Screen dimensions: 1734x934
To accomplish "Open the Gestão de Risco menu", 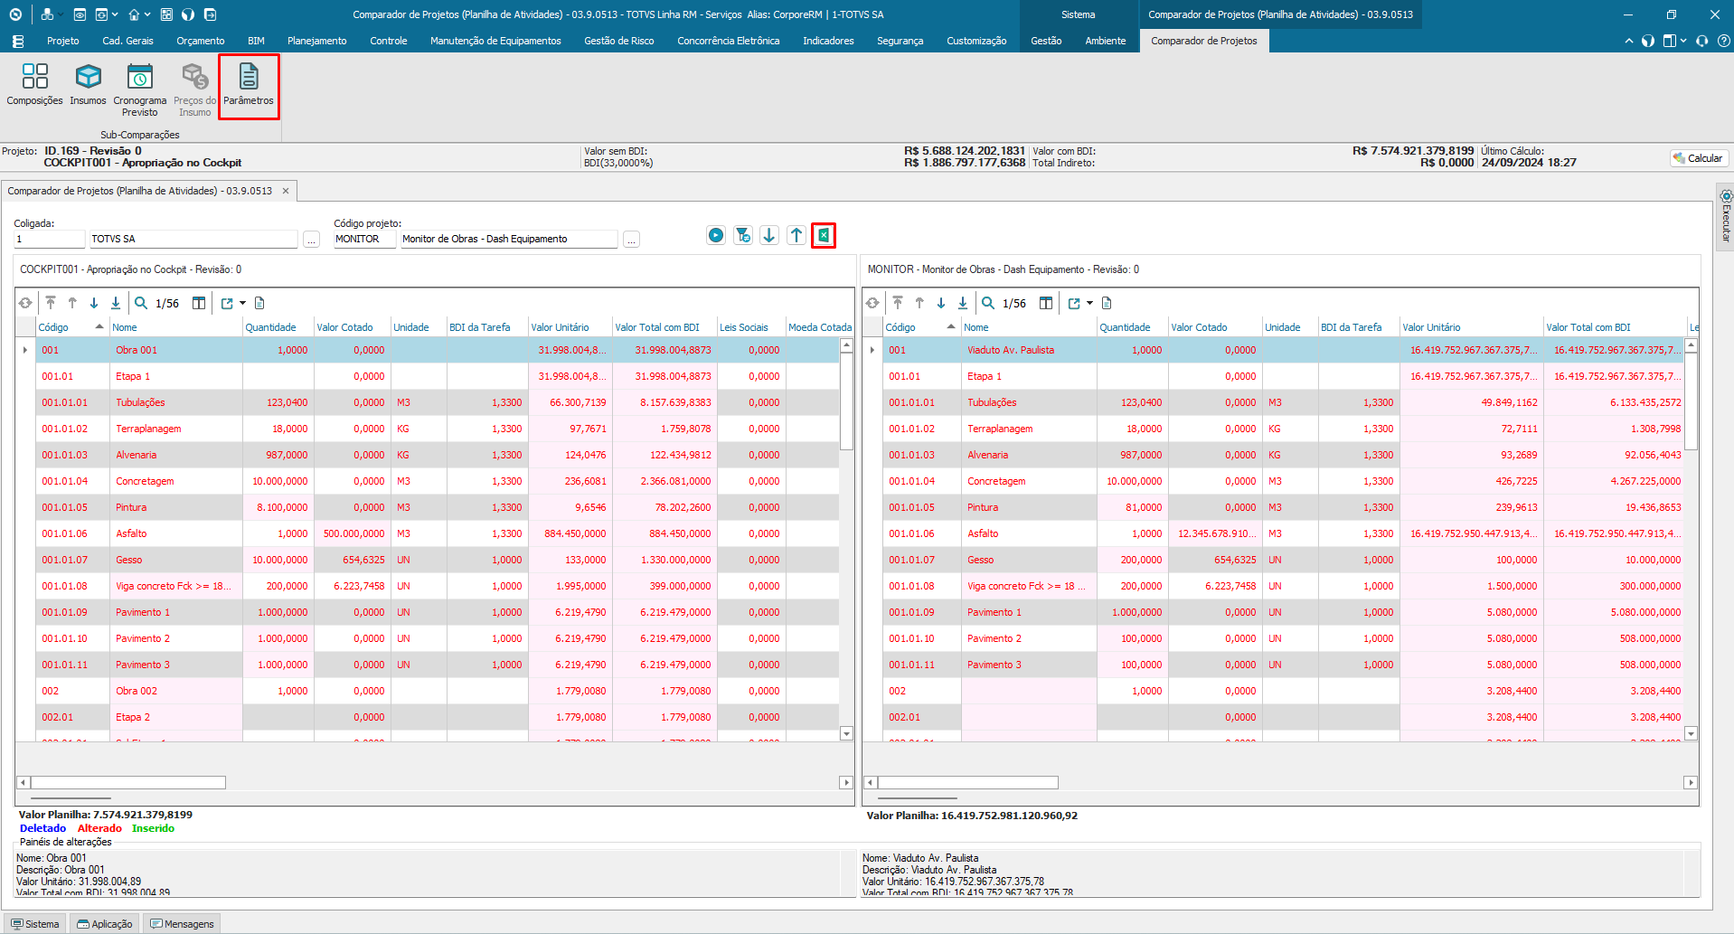I will click(619, 41).
